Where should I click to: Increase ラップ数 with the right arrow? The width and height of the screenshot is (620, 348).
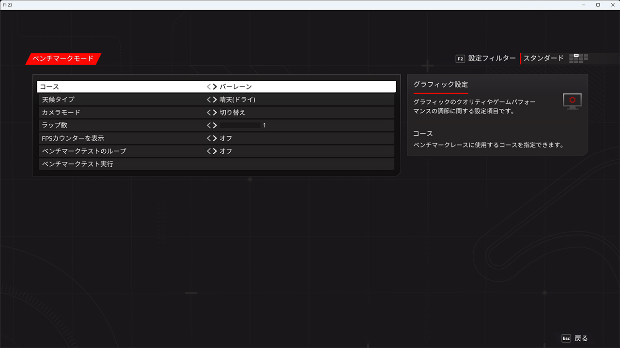pyautogui.click(x=215, y=125)
